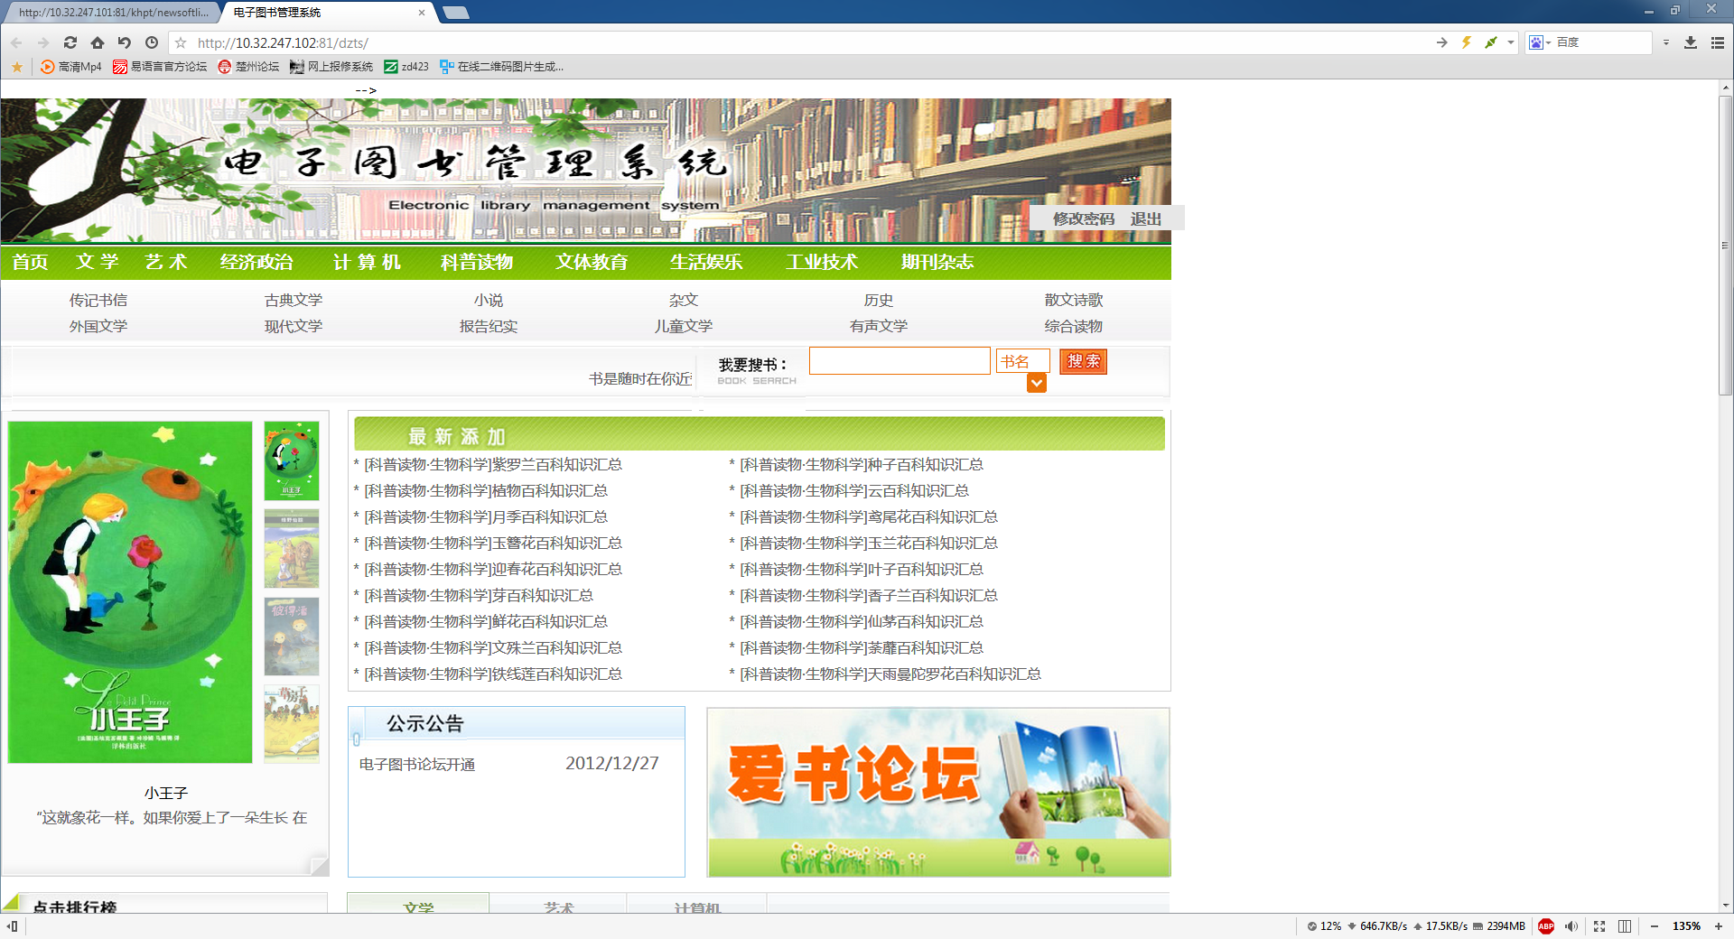The image size is (1734, 939).
Task: Open the 电子图书论坛开通 announcement
Action: [x=417, y=764]
